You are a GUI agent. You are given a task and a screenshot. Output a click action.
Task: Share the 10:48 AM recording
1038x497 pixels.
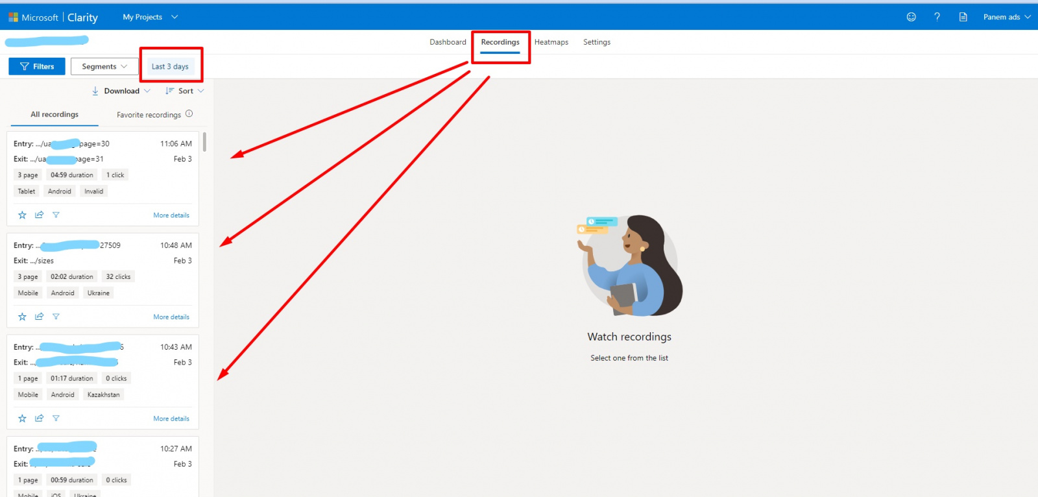(x=39, y=317)
